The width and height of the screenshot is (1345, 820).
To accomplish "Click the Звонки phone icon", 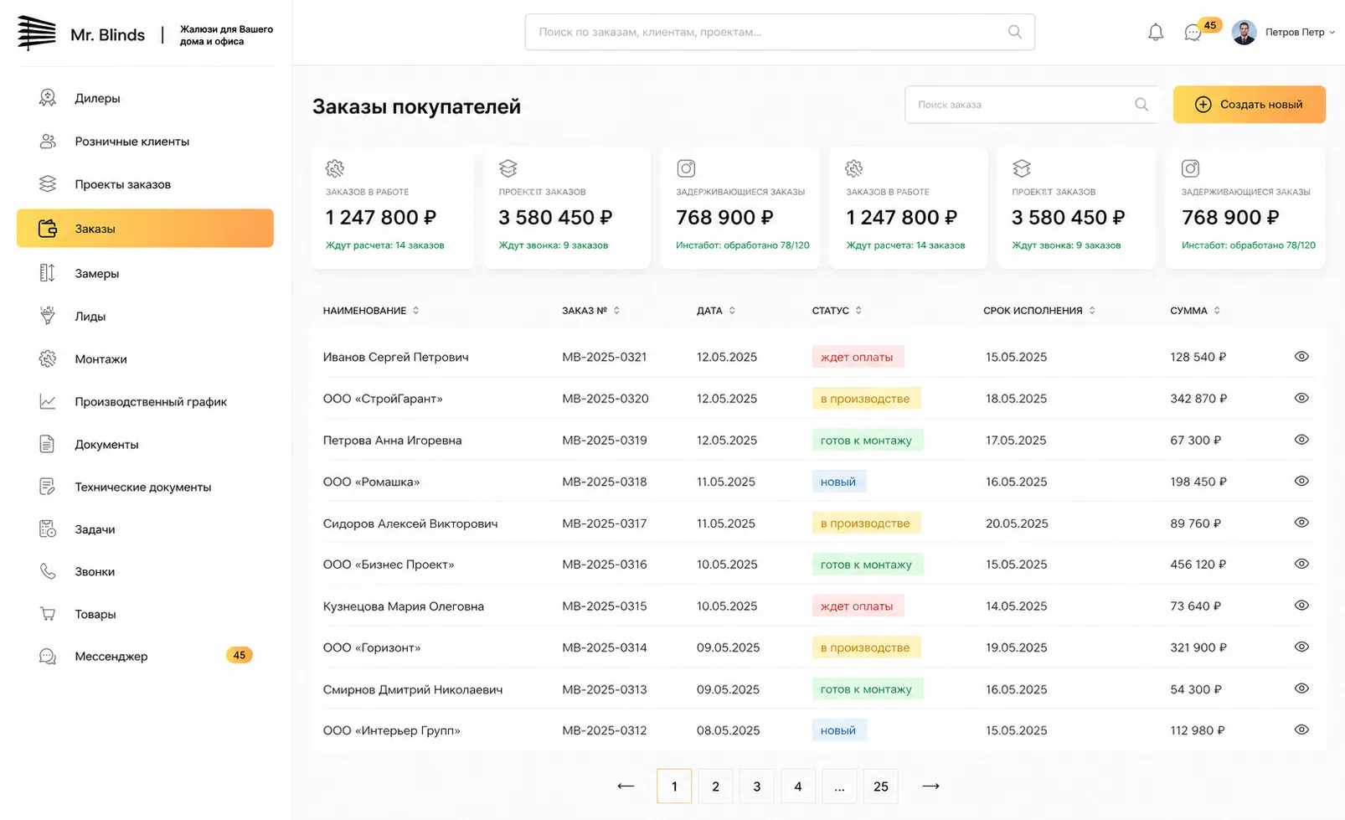I will pos(48,571).
